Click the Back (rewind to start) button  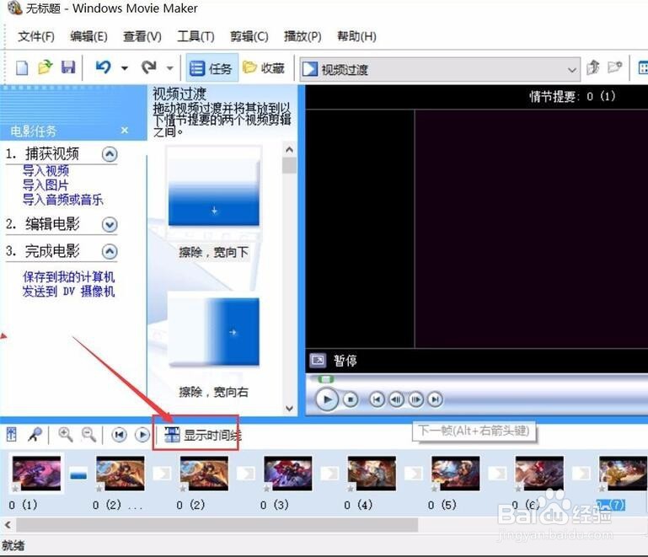click(x=377, y=399)
